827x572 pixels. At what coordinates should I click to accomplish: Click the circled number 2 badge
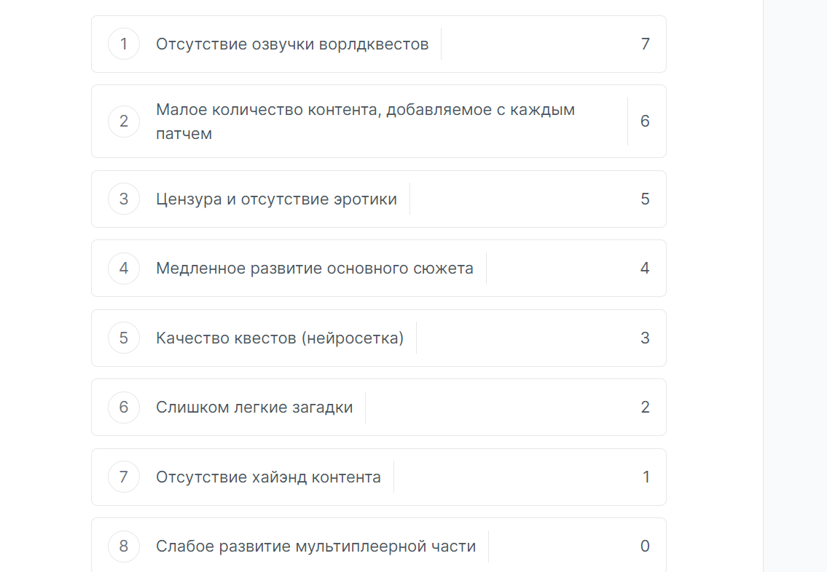pyautogui.click(x=124, y=121)
